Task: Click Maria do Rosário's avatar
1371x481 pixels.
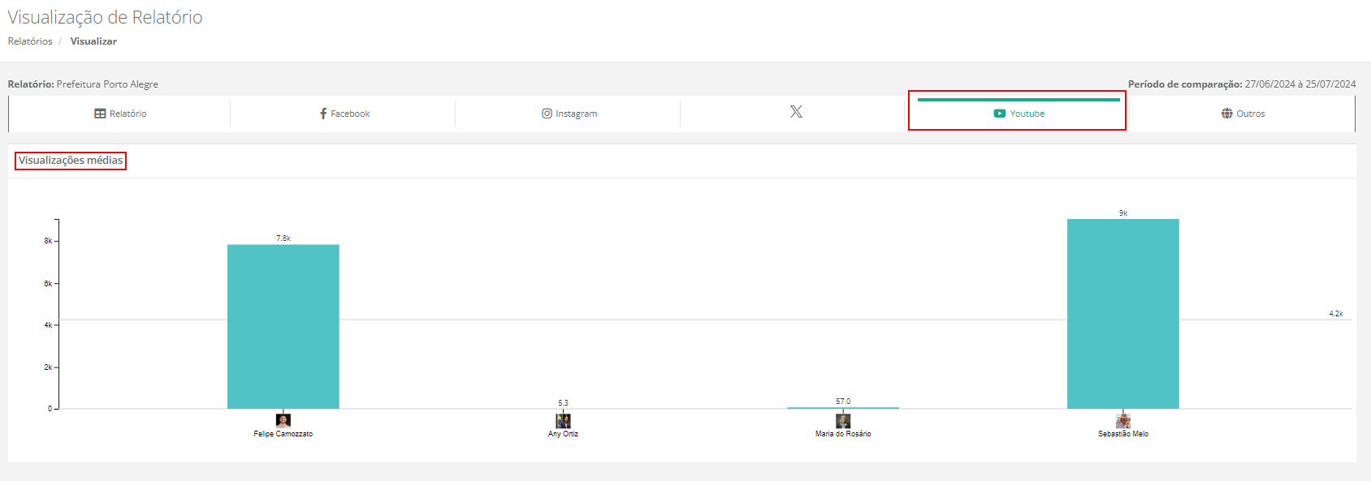Action: (x=843, y=421)
